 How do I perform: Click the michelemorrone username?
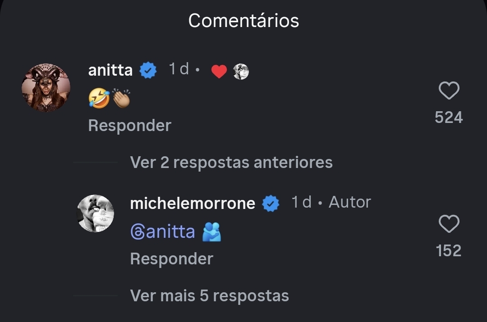point(193,203)
